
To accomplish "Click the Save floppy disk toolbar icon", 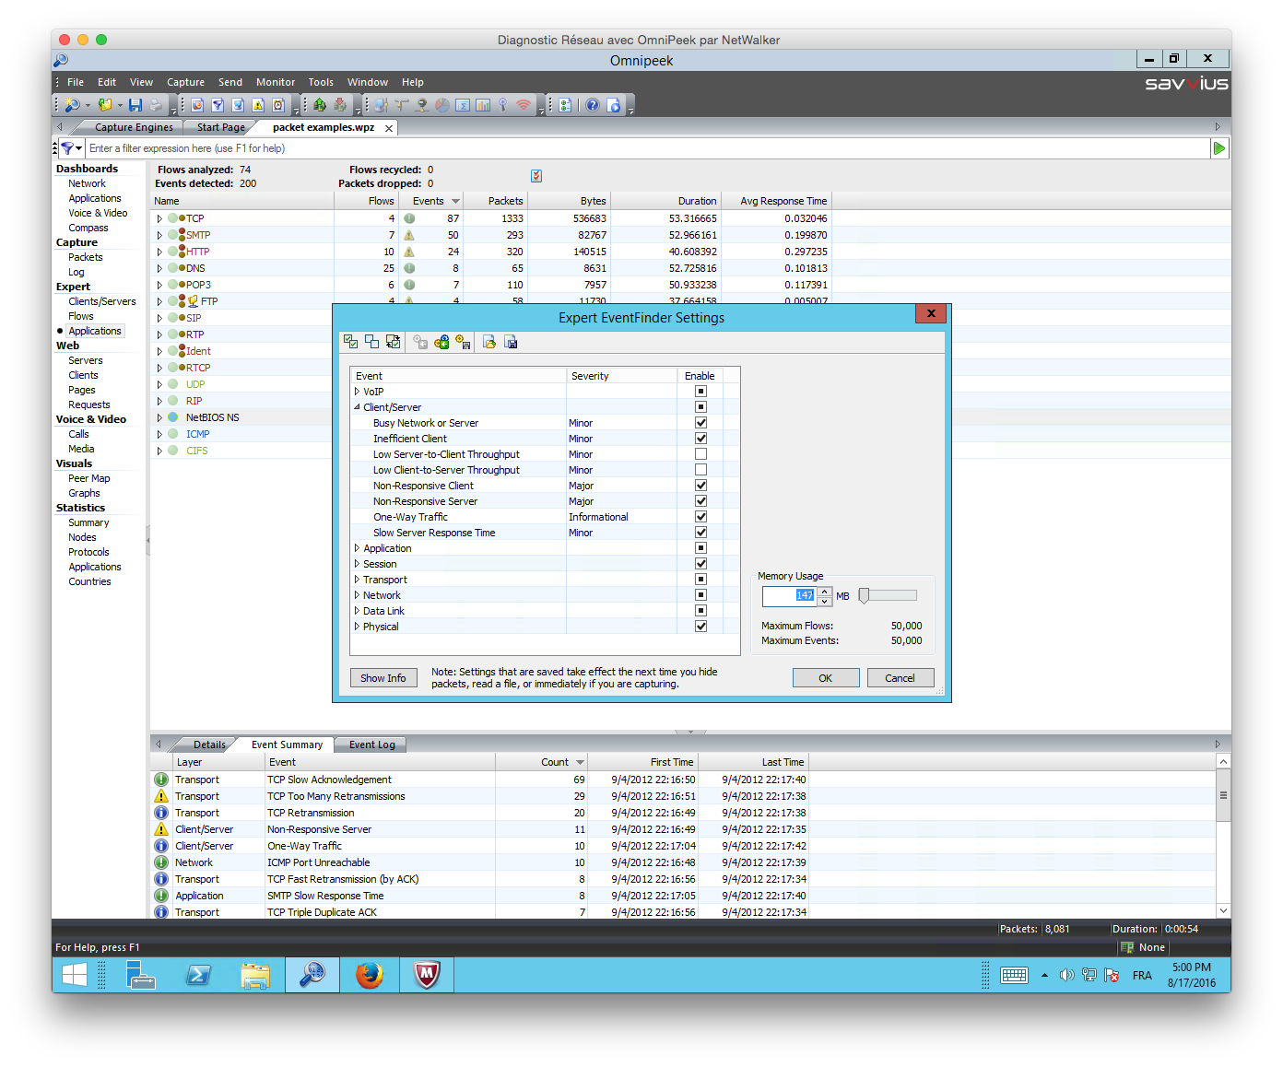I will click(x=135, y=105).
